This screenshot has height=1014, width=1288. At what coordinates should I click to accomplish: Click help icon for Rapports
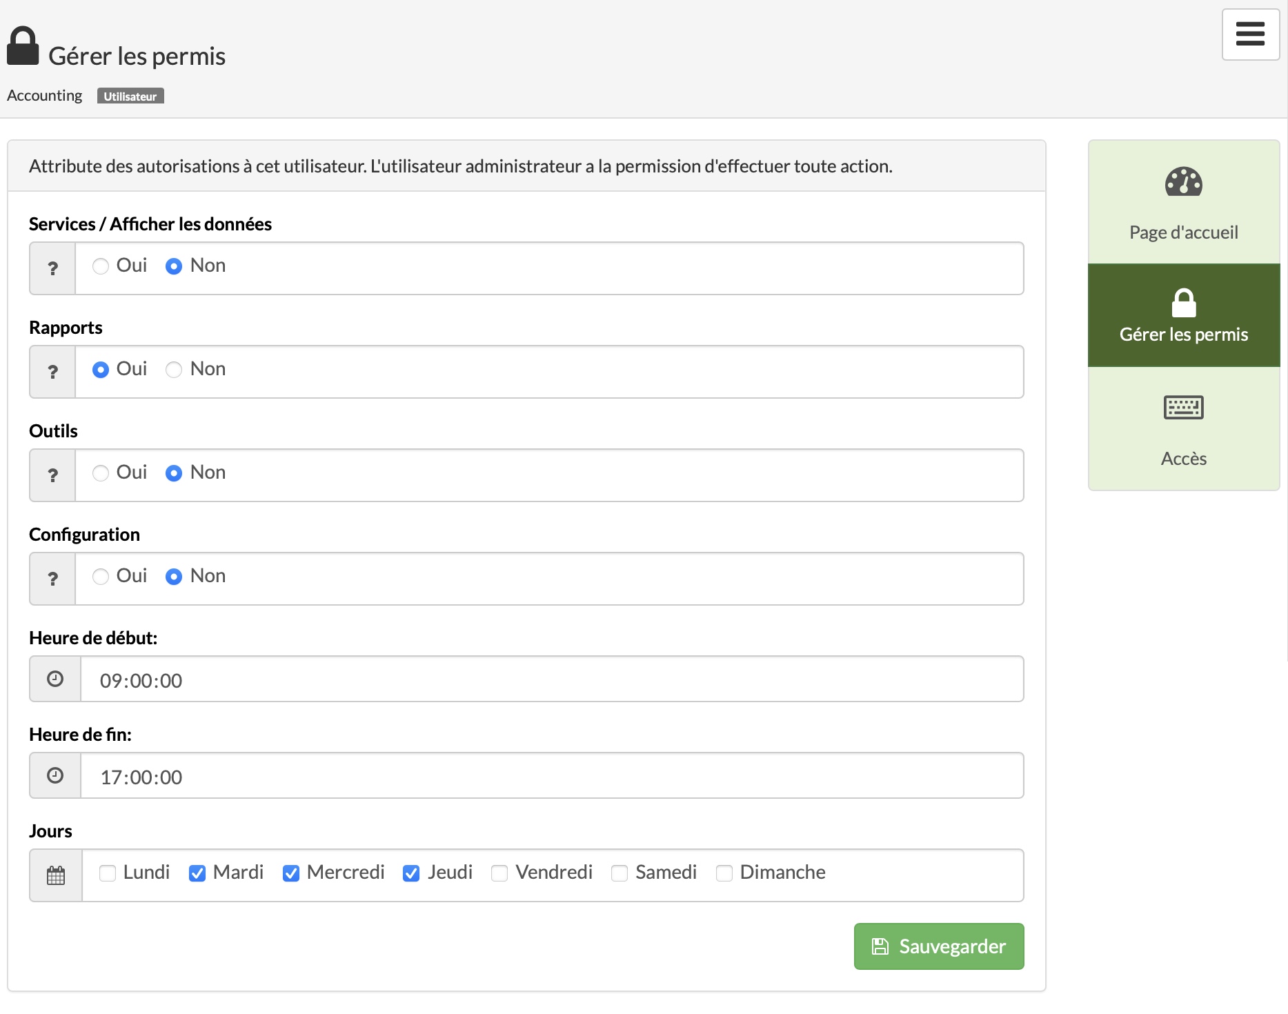(x=52, y=372)
